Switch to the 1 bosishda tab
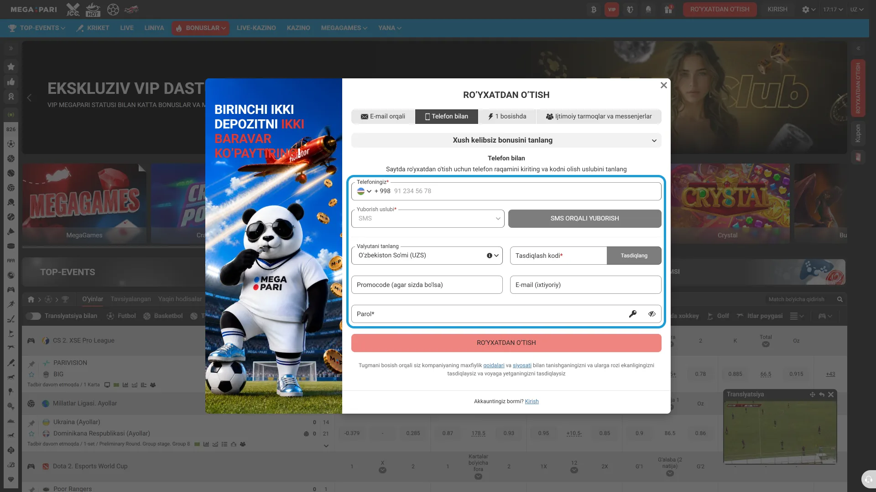The height and width of the screenshot is (492, 876). pyautogui.click(x=507, y=117)
